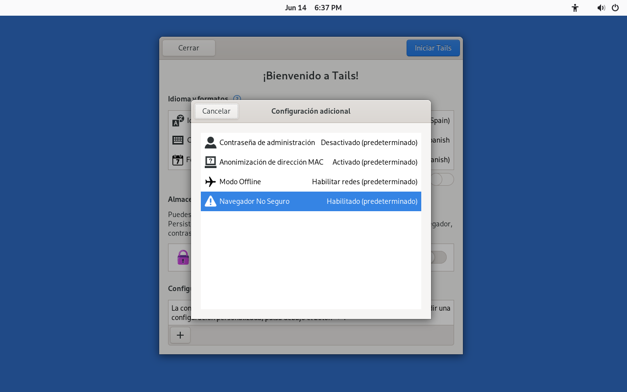Open the accessibility menu in the top bar

[x=575, y=8]
